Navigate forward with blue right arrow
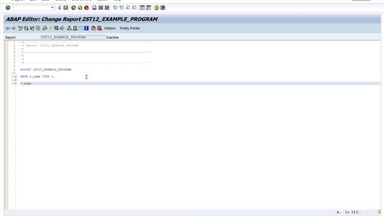The width and height of the screenshot is (384, 216). pos(13,28)
